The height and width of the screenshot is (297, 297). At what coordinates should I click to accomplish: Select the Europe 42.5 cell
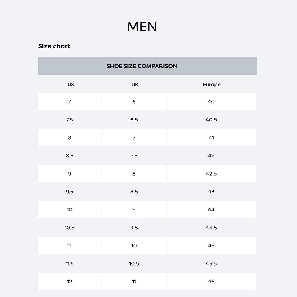coord(211,174)
